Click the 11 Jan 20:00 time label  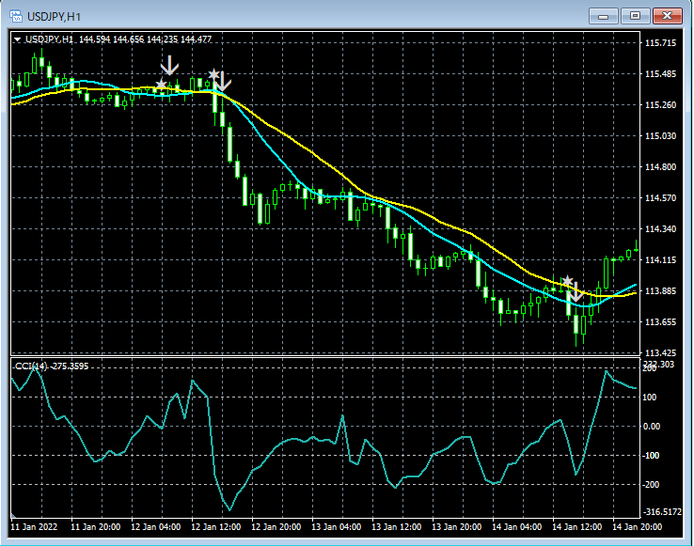point(96,527)
